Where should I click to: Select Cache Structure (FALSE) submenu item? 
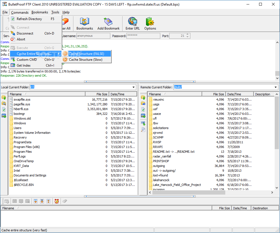[x=87, y=54]
